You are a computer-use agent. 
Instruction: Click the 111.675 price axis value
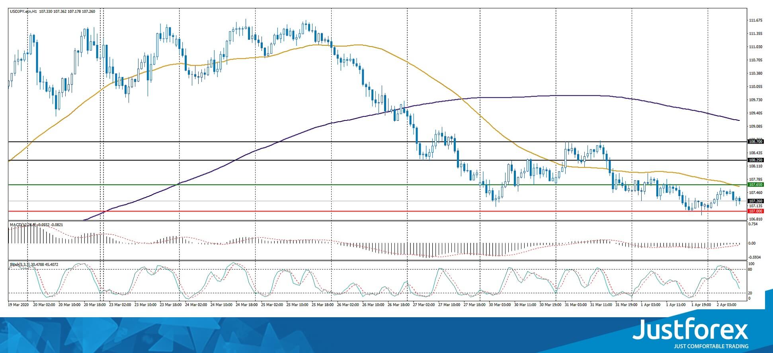point(755,20)
